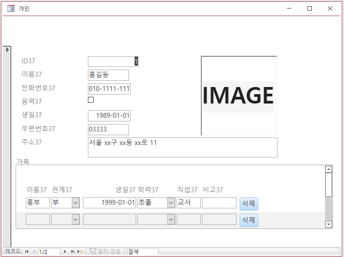Viewport: 344px width, 257px height.
Task: Minimize the 개인 window
Action: tap(289, 8)
